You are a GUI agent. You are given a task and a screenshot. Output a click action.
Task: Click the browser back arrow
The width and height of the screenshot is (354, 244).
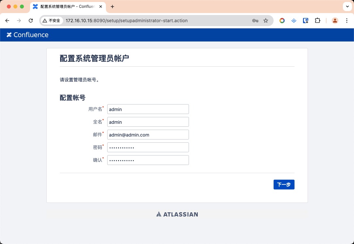tap(7, 21)
